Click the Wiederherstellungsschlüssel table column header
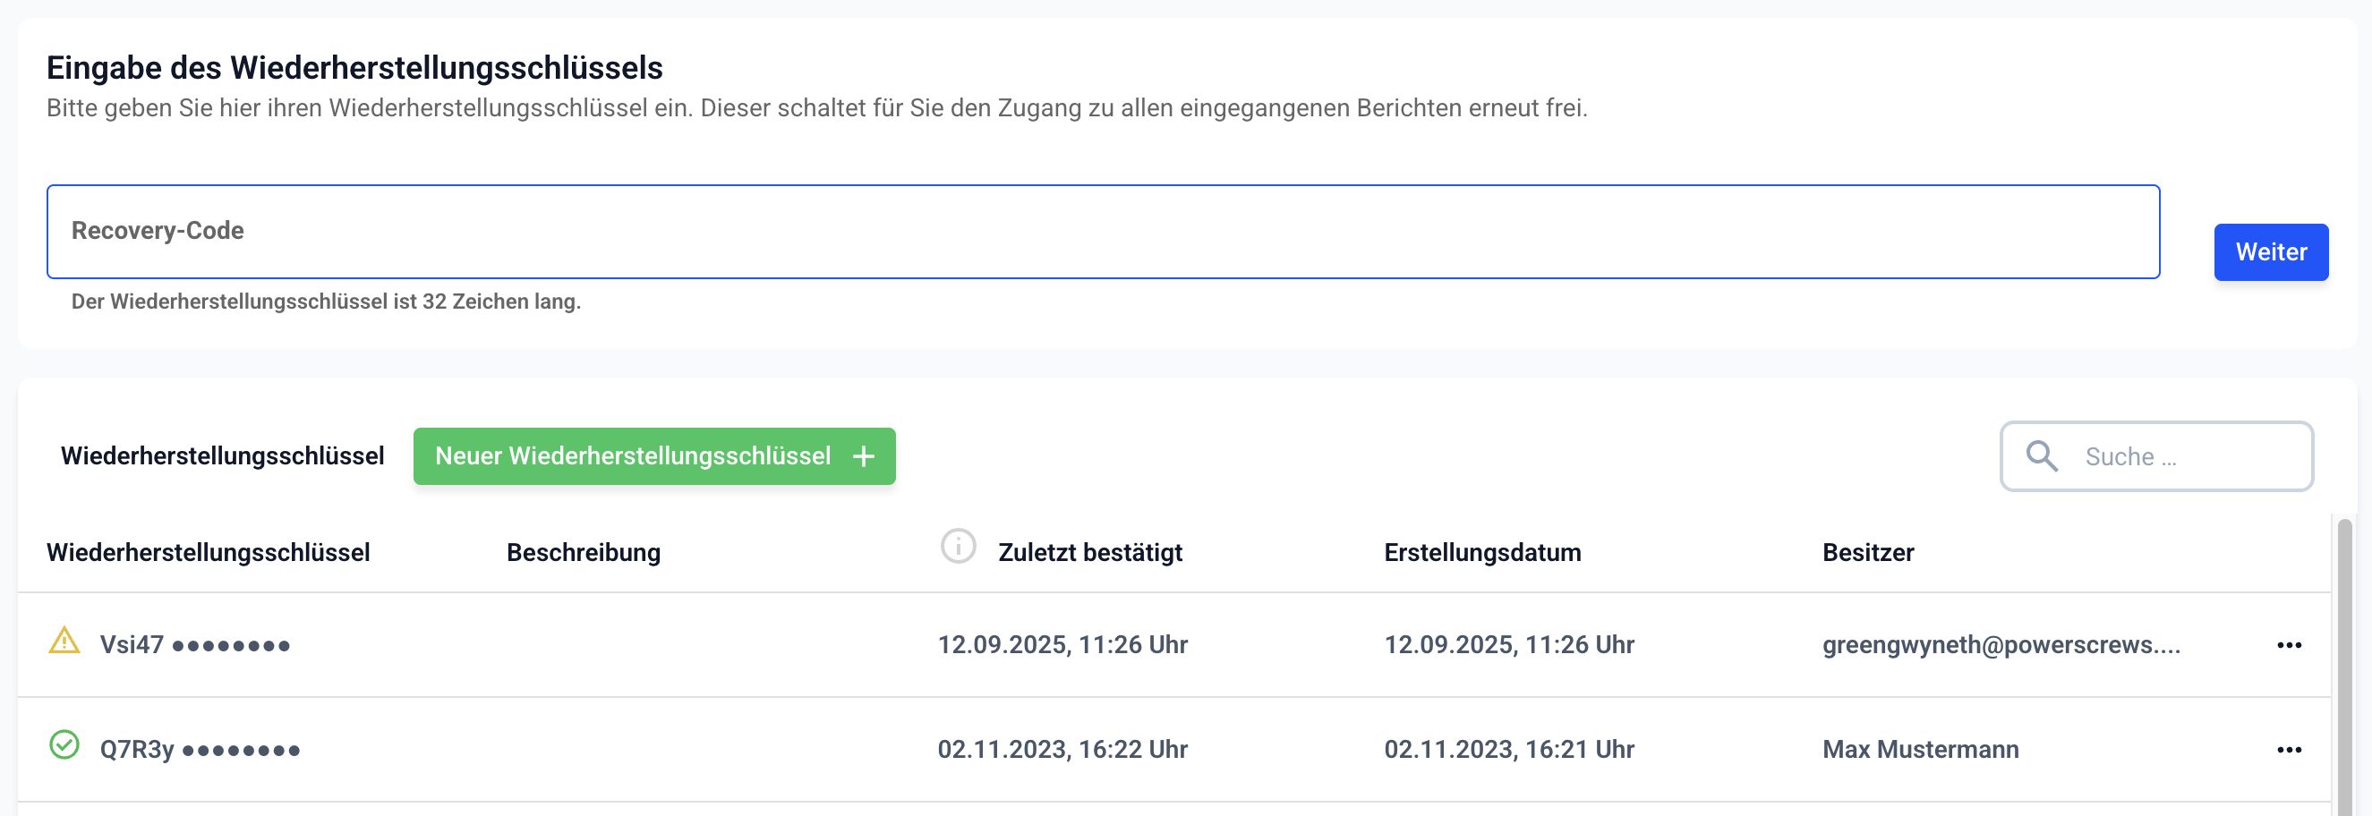Screen dimensions: 2372x816 click(208, 553)
